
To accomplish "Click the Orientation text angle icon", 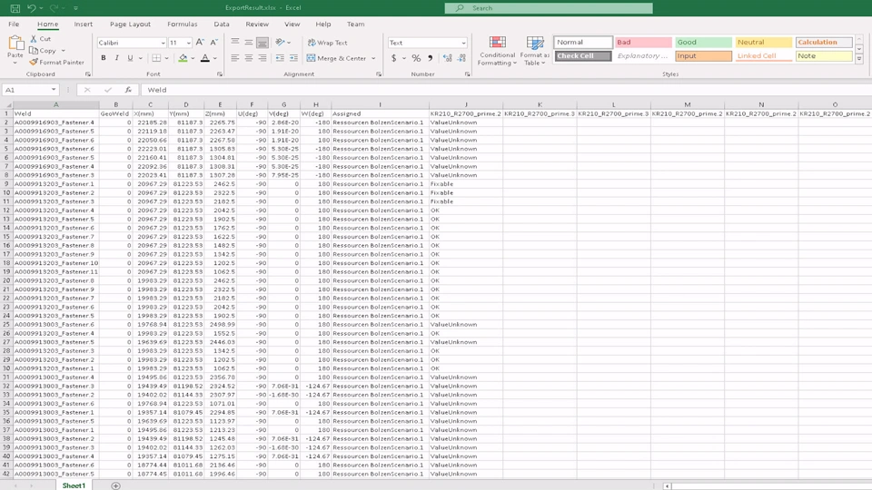I will pyautogui.click(x=280, y=43).
